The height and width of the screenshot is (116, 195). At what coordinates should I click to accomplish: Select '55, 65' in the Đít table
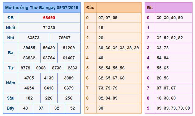(x=163, y=68)
